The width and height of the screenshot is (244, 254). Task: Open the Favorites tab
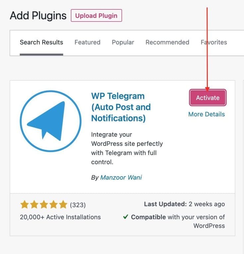click(x=214, y=42)
